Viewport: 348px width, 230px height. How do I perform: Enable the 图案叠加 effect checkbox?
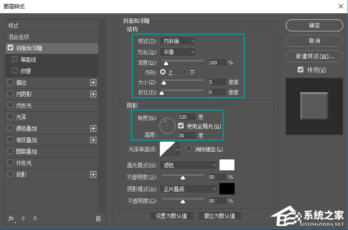click(11, 151)
